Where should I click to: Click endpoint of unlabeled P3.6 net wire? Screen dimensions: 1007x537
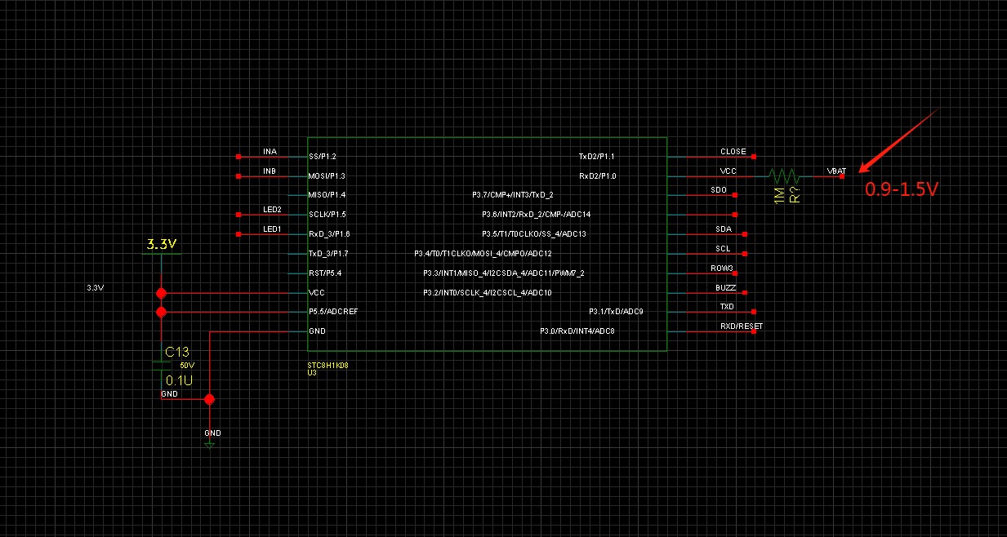pos(735,215)
